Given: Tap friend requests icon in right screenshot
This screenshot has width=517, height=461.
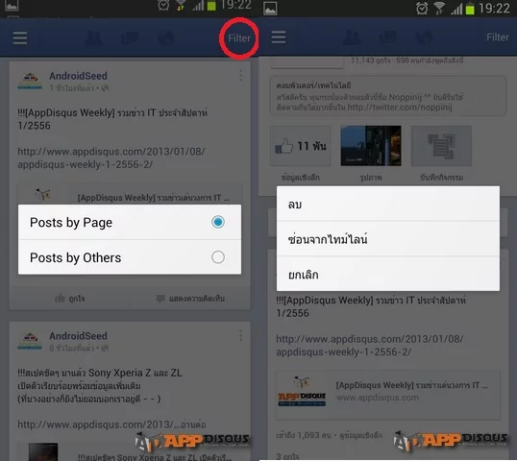Looking at the screenshot, I should (352, 37).
